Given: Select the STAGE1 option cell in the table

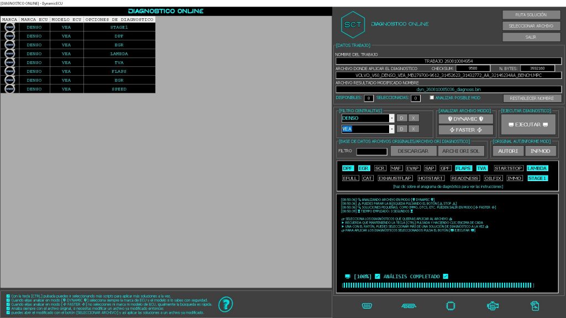Looking at the screenshot, I should pos(119,27).
